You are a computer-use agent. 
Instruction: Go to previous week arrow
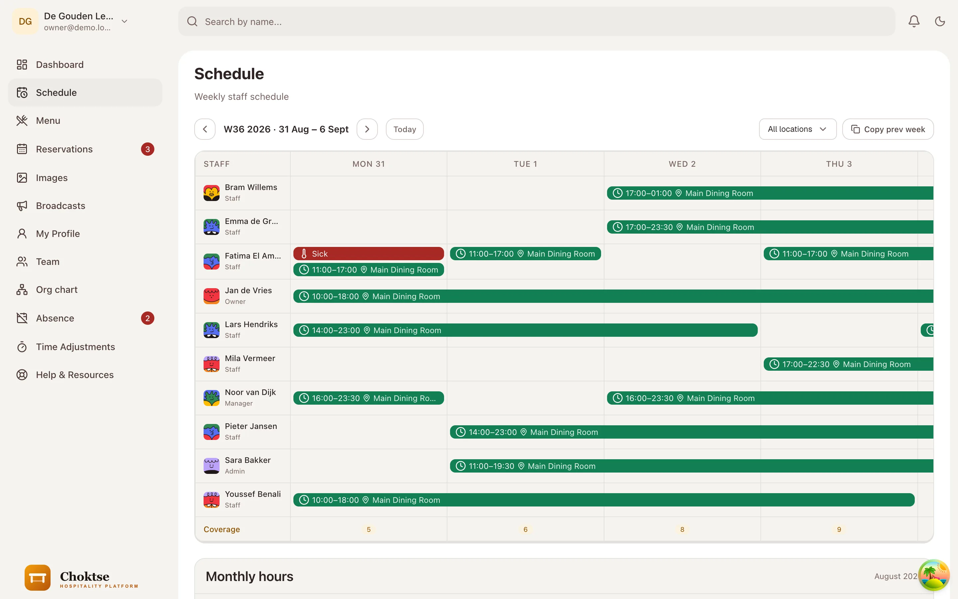point(205,129)
